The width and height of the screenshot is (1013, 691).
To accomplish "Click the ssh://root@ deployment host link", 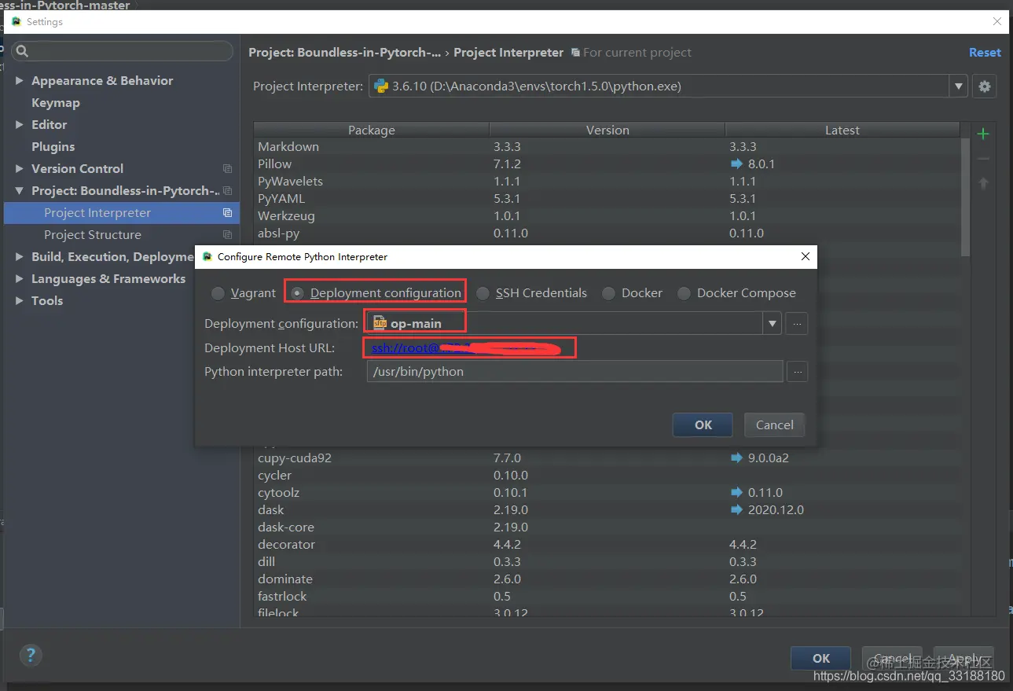I will tap(405, 347).
